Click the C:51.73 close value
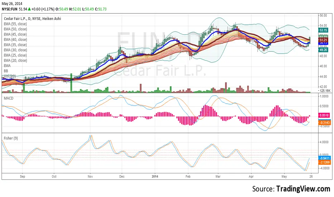 pos(101,9)
